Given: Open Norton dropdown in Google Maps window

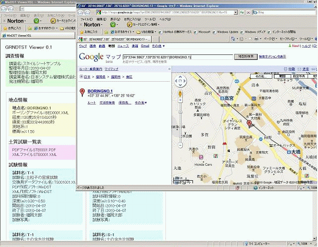Looking at the screenshot, I should pos(93,25).
